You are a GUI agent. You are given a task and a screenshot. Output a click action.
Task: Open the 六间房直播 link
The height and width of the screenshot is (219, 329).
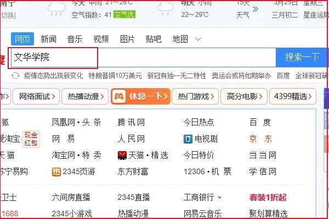click(71, 198)
